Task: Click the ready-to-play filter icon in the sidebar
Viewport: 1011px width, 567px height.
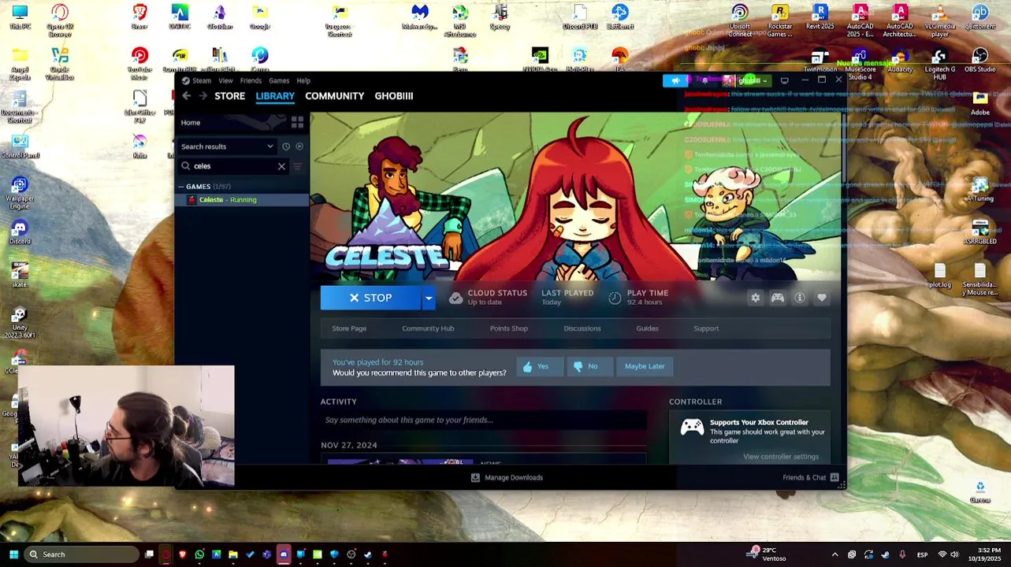Action: [299, 146]
